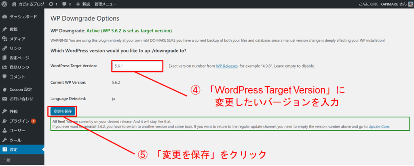Visit site カピまるブログ home link
Image resolution: width=414 pixels, height=166 pixels.
(29, 4)
